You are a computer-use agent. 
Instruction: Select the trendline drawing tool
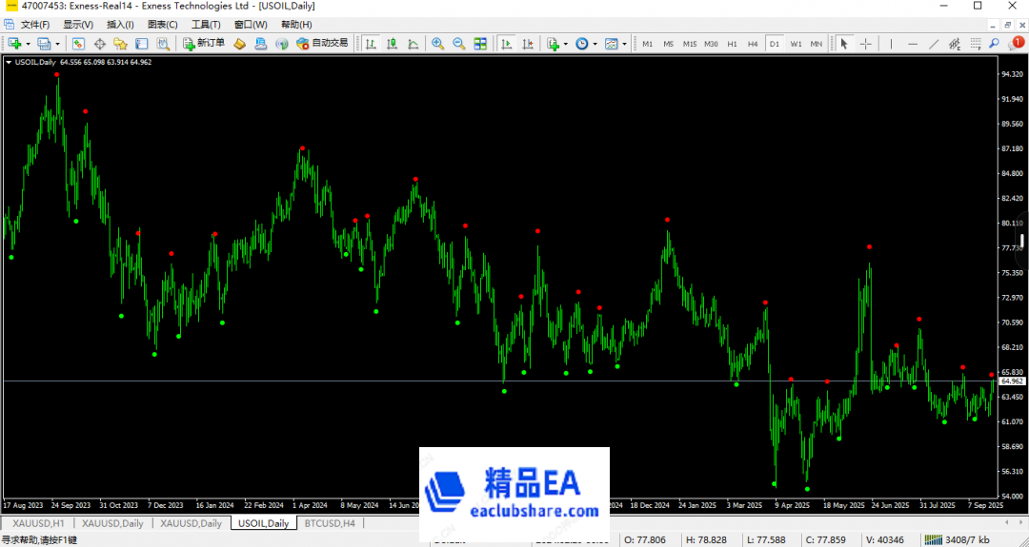pyautogui.click(x=933, y=44)
